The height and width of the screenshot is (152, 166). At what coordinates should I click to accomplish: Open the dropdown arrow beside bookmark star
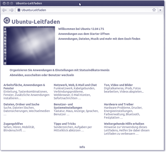(160, 10)
